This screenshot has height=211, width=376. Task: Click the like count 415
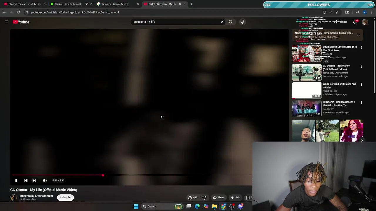tap(195, 198)
